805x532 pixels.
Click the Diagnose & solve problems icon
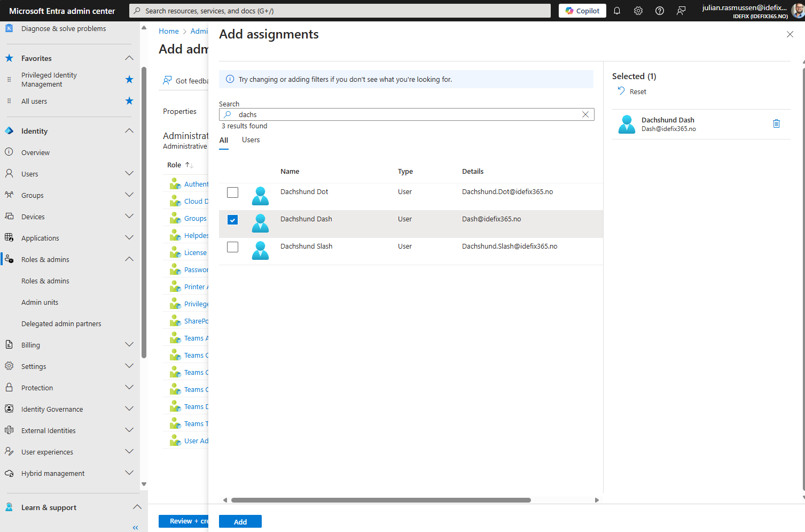click(9, 28)
